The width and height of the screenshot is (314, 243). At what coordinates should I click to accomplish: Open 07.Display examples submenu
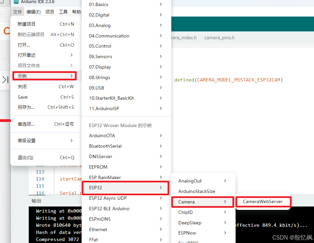126,67
